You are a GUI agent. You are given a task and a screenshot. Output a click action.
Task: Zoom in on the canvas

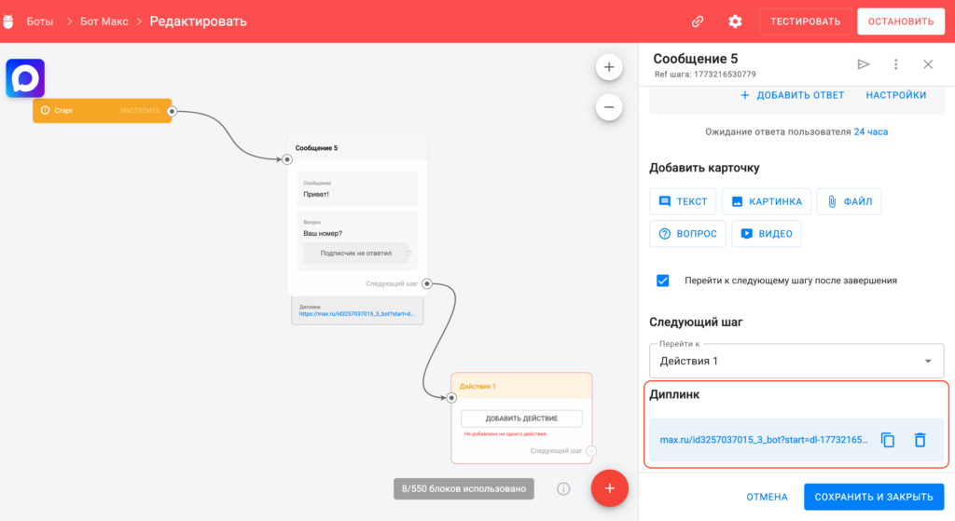609,67
